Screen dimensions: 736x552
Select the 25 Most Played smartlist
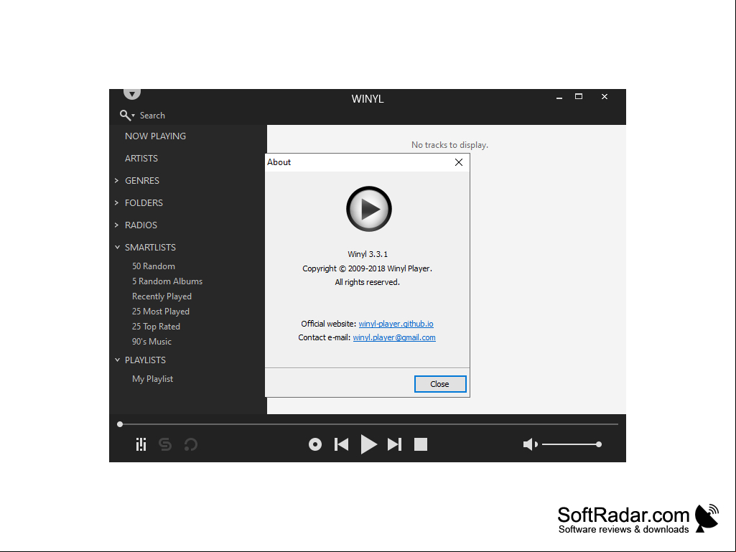(161, 312)
